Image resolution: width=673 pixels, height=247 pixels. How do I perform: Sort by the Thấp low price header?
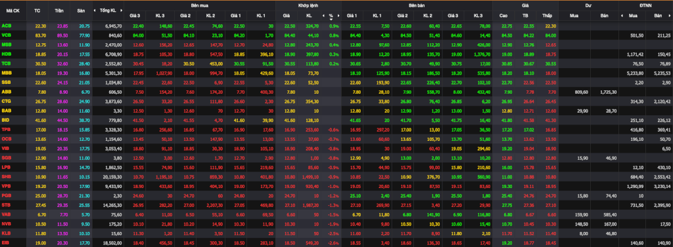click(x=547, y=16)
